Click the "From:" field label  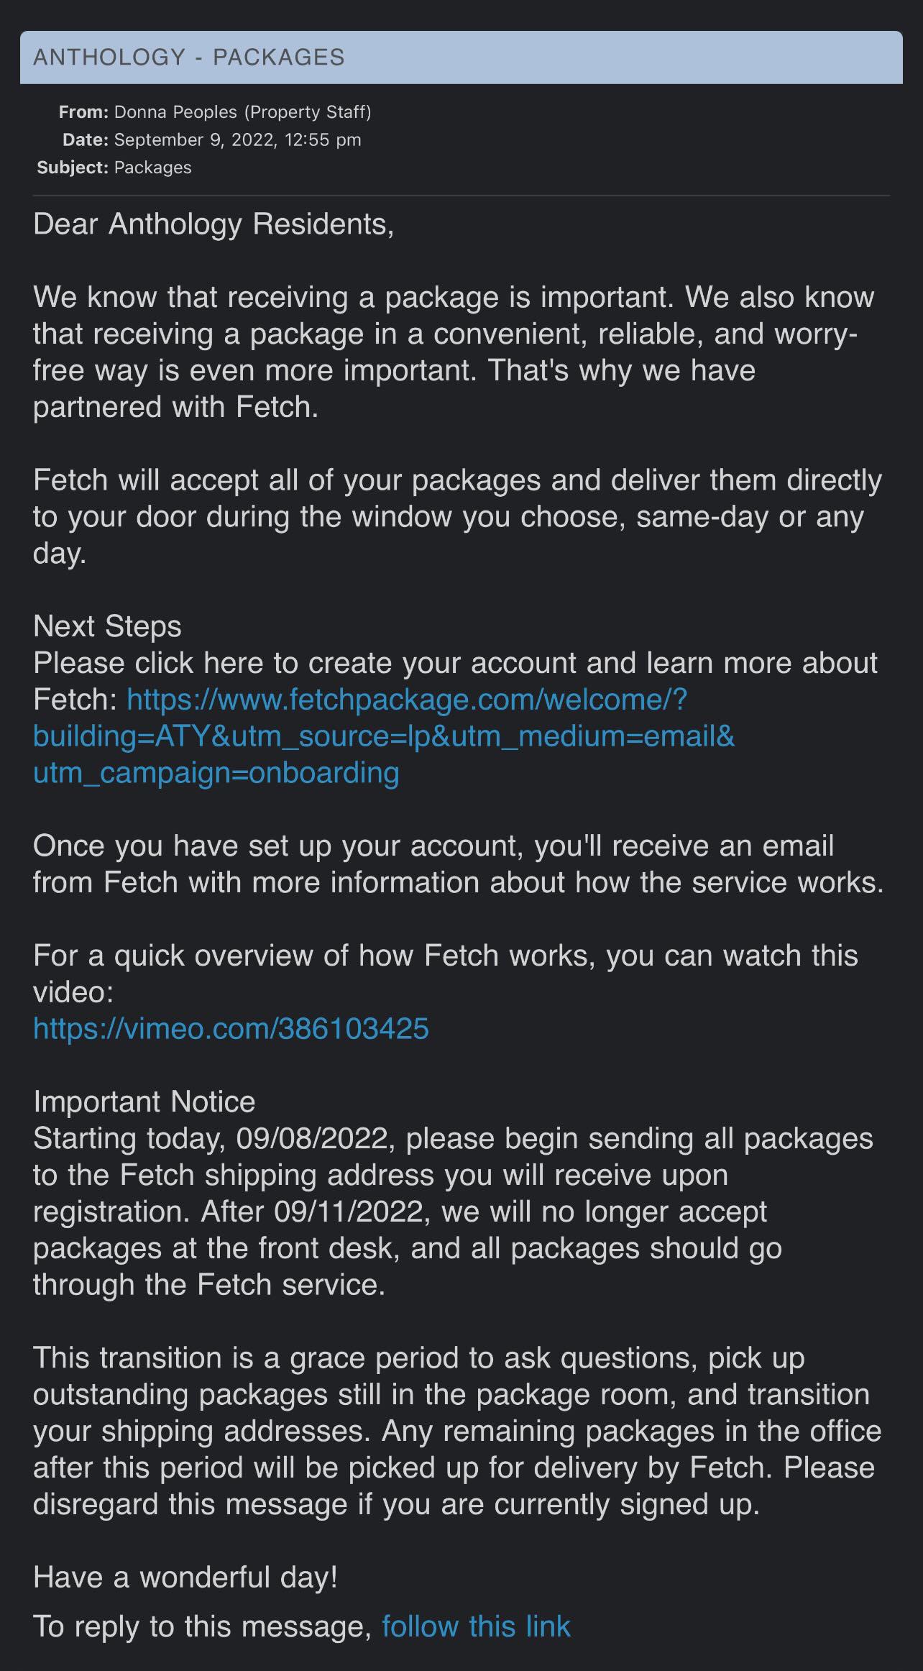click(83, 112)
